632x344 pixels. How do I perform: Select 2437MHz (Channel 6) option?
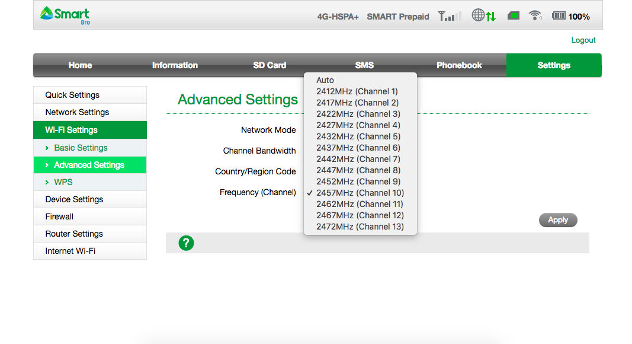(360, 148)
